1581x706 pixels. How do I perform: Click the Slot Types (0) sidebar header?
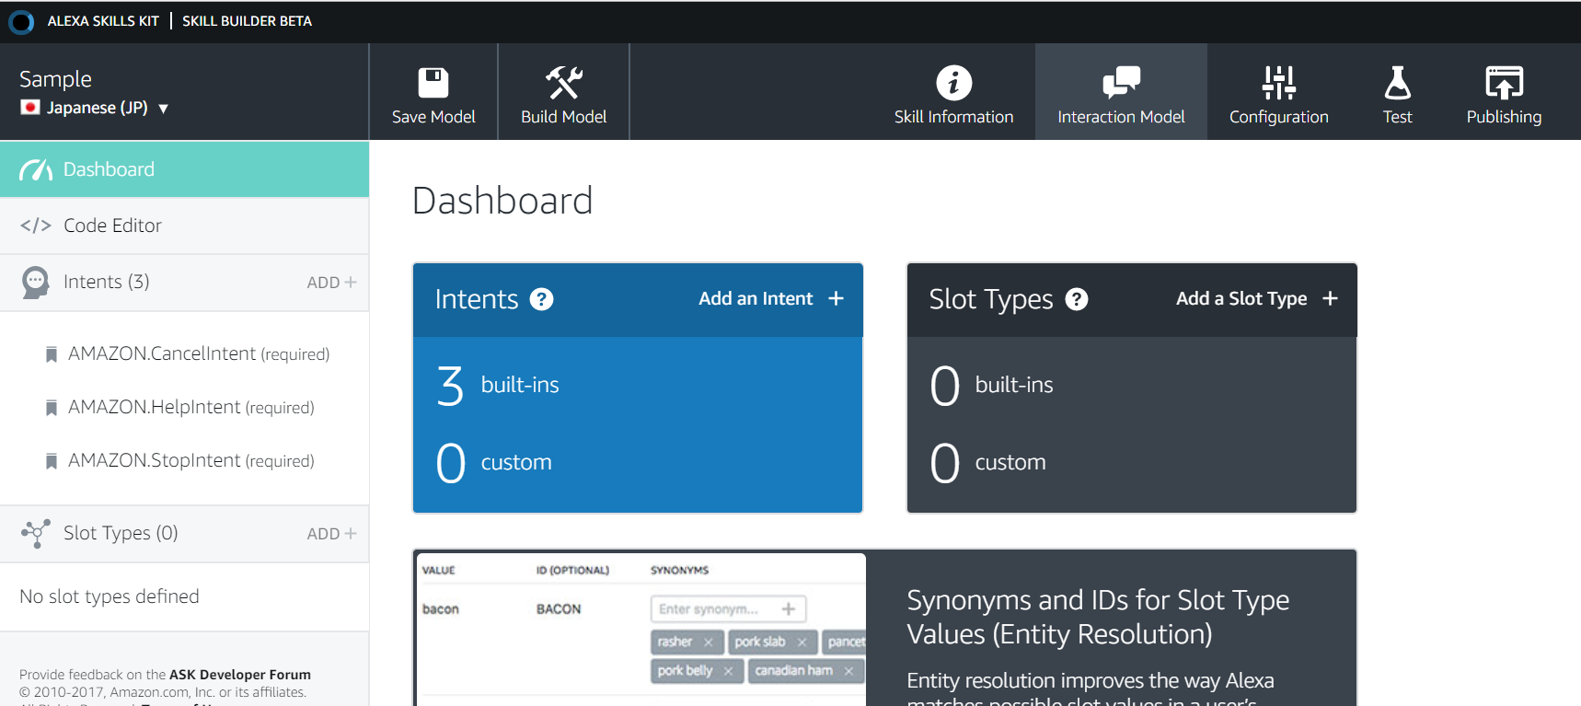pyautogui.click(x=121, y=533)
